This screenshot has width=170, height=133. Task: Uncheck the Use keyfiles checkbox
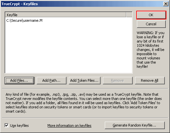click(6, 126)
